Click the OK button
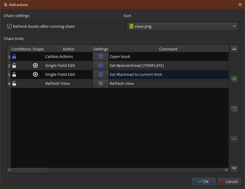Image resolution: width=245 pixels, height=189 pixels. [x=204, y=182]
